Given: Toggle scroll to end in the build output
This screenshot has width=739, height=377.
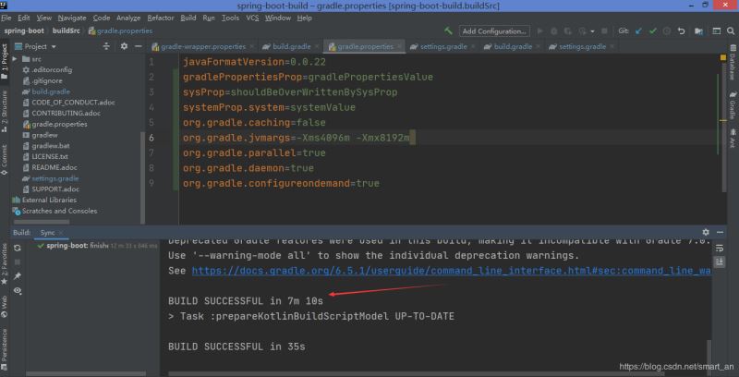Looking at the screenshot, I should pyautogui.click(x=720, y=261).
